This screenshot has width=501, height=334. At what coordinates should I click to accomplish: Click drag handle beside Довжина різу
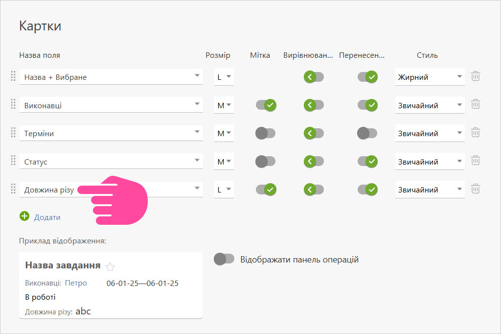13,189
